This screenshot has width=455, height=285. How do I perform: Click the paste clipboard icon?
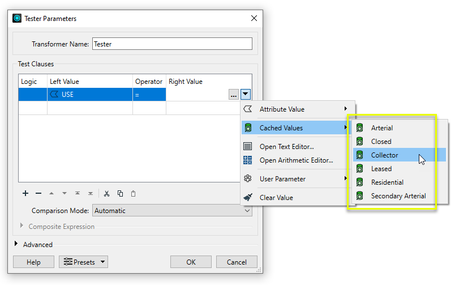133,193
